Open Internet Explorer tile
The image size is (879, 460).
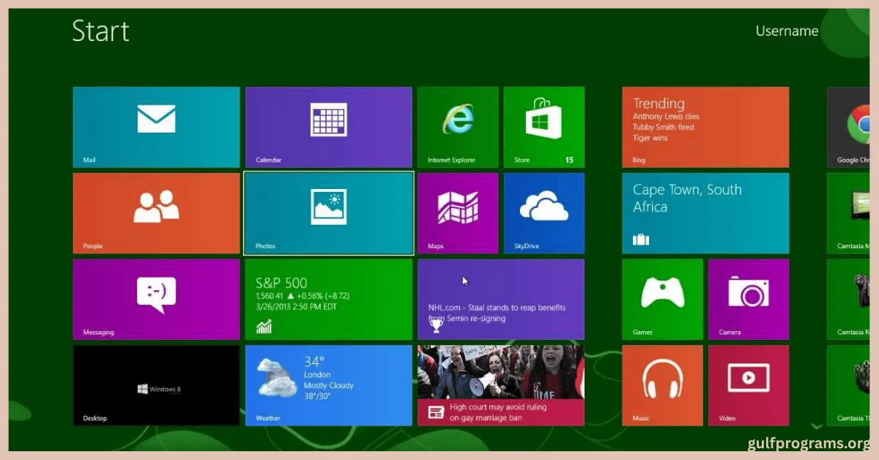[x=458, y=127]
